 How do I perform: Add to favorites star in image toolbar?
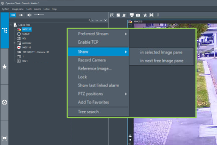tap(145, 15)
